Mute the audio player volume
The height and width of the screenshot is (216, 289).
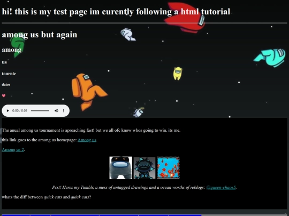(56, 111)
